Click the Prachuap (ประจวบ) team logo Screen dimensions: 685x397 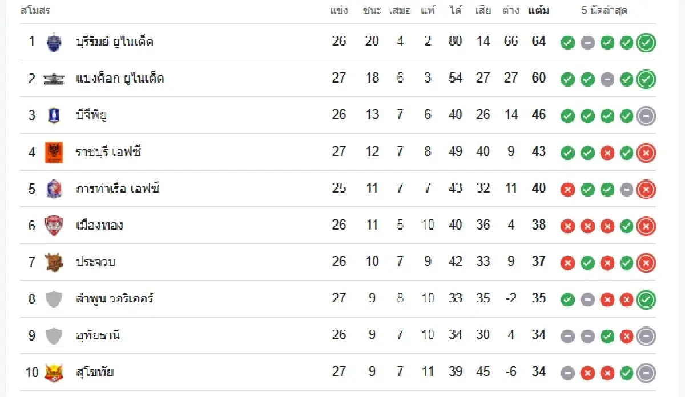click(x=54, y=262)
